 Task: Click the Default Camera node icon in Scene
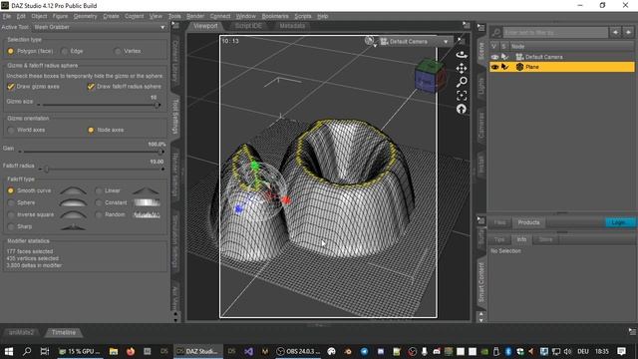click(519, 57)
